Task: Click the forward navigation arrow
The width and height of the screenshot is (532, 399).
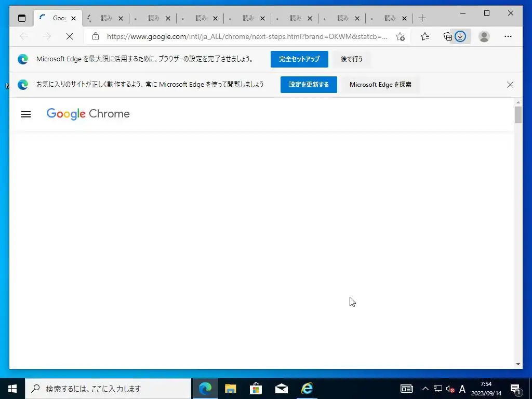Action: point(47,36)
